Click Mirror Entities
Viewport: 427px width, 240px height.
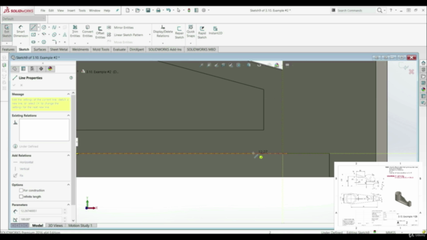point(120,27)
